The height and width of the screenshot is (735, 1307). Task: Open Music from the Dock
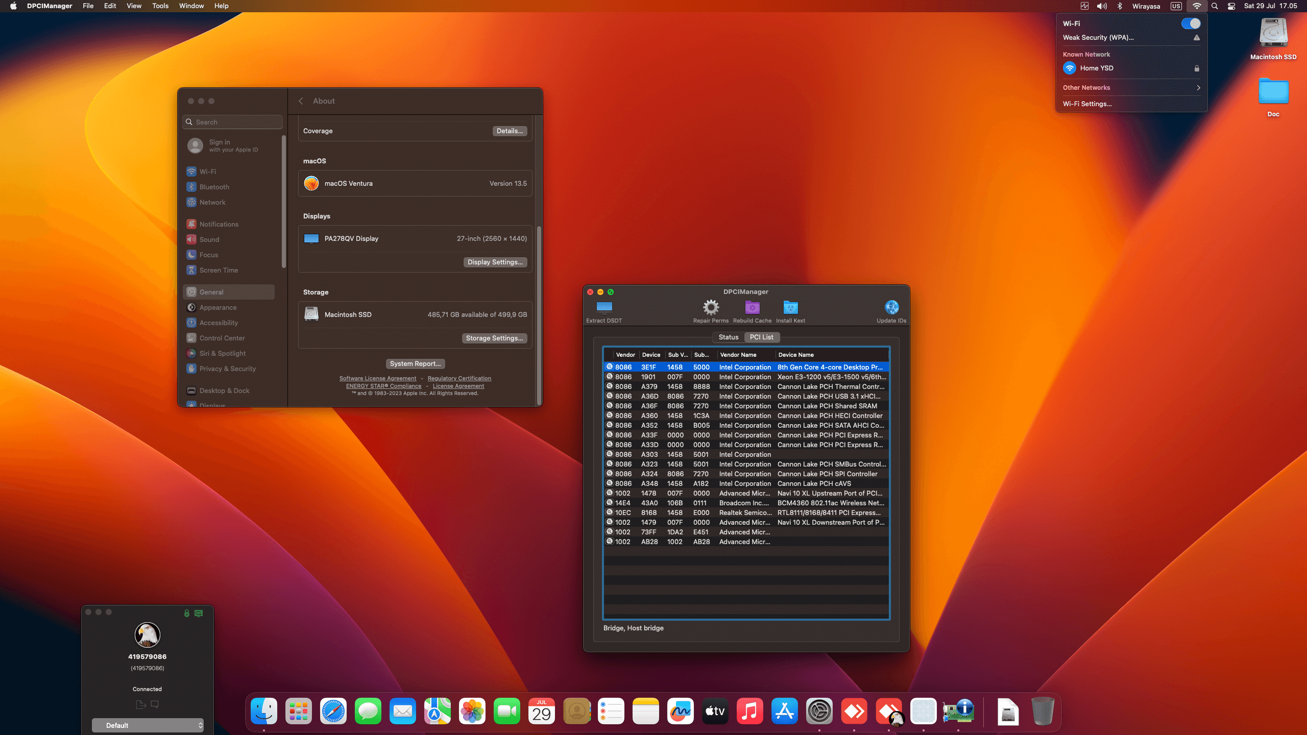pyautogui.click(x=750, y=711)
